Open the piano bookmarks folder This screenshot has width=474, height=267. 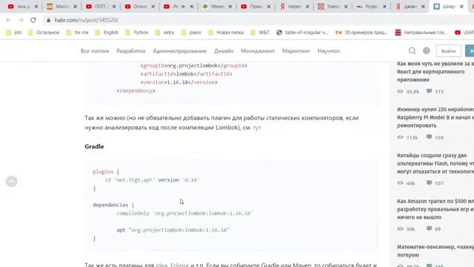point(191,33)
